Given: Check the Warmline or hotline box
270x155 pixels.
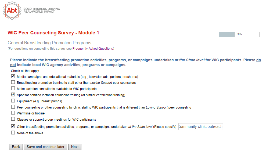Looking at the screenshot, I should coord(13,113).
